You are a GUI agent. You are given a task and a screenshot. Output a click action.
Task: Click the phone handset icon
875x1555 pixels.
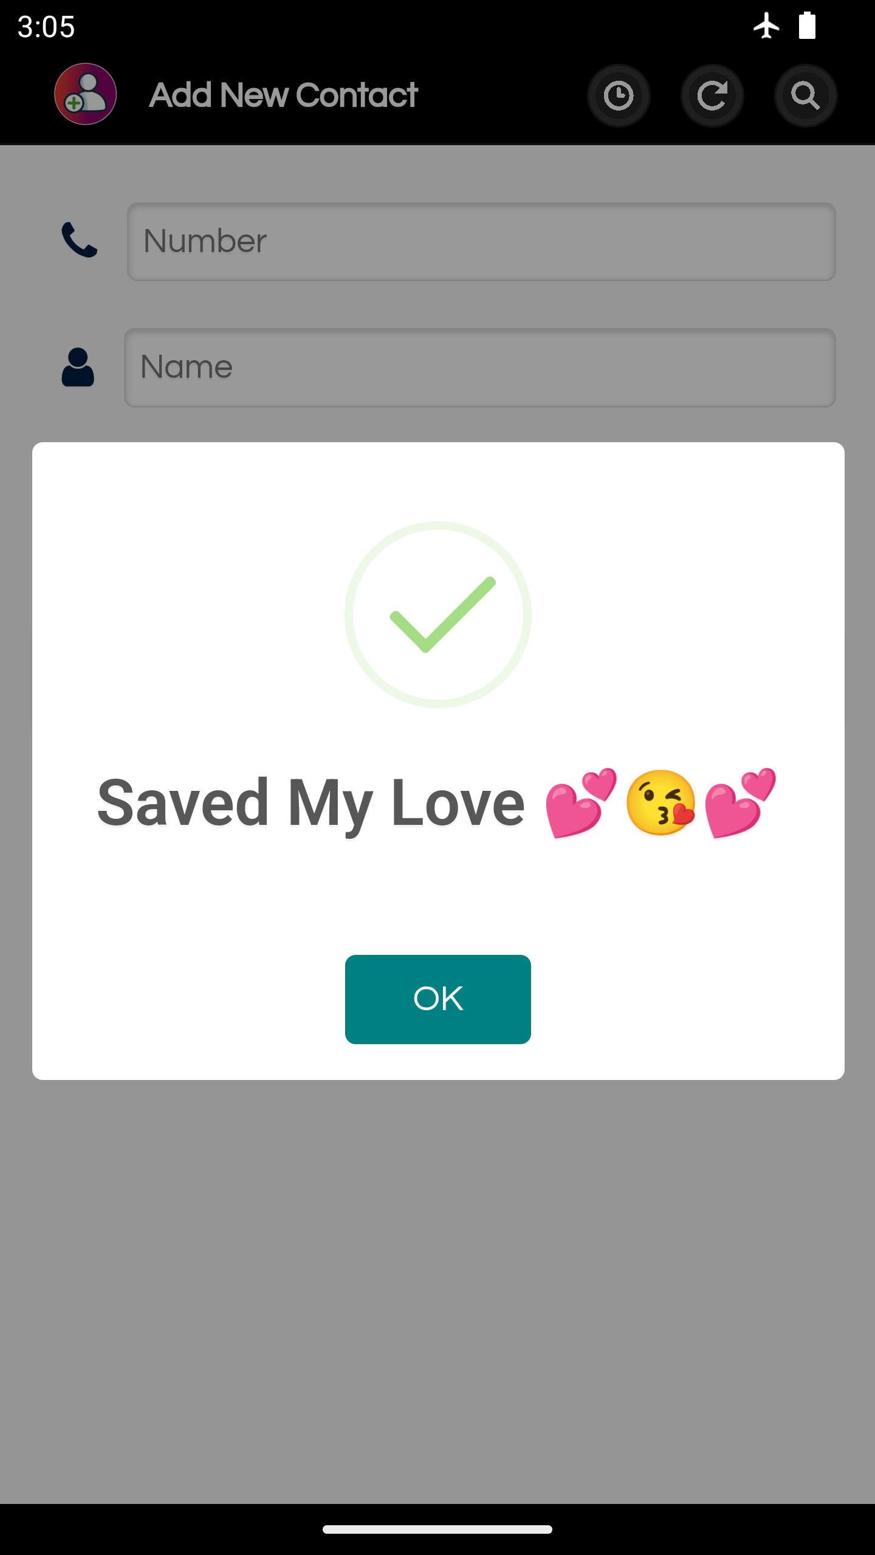(80, 241)
